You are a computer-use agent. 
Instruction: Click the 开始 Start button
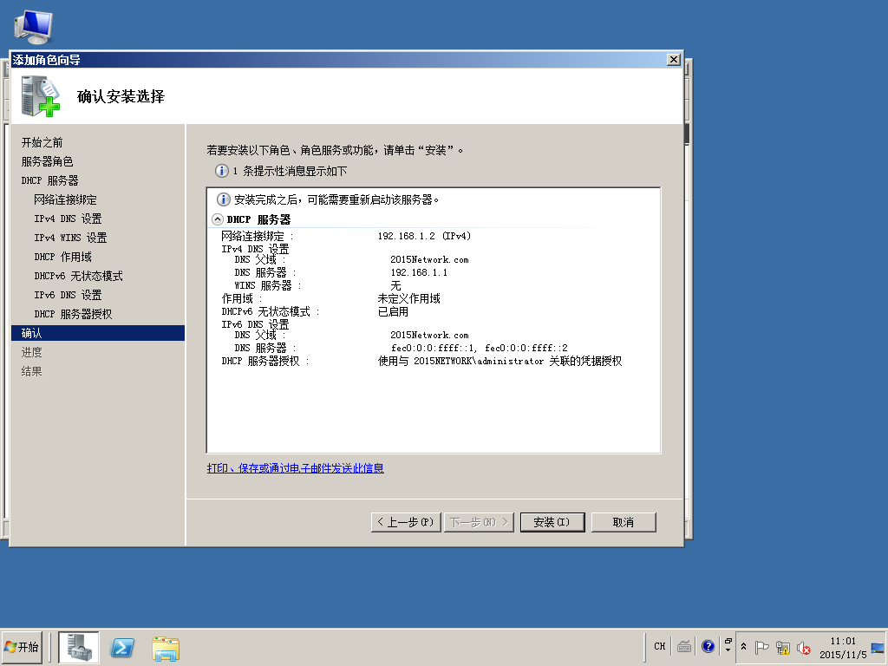click(22, 647)
